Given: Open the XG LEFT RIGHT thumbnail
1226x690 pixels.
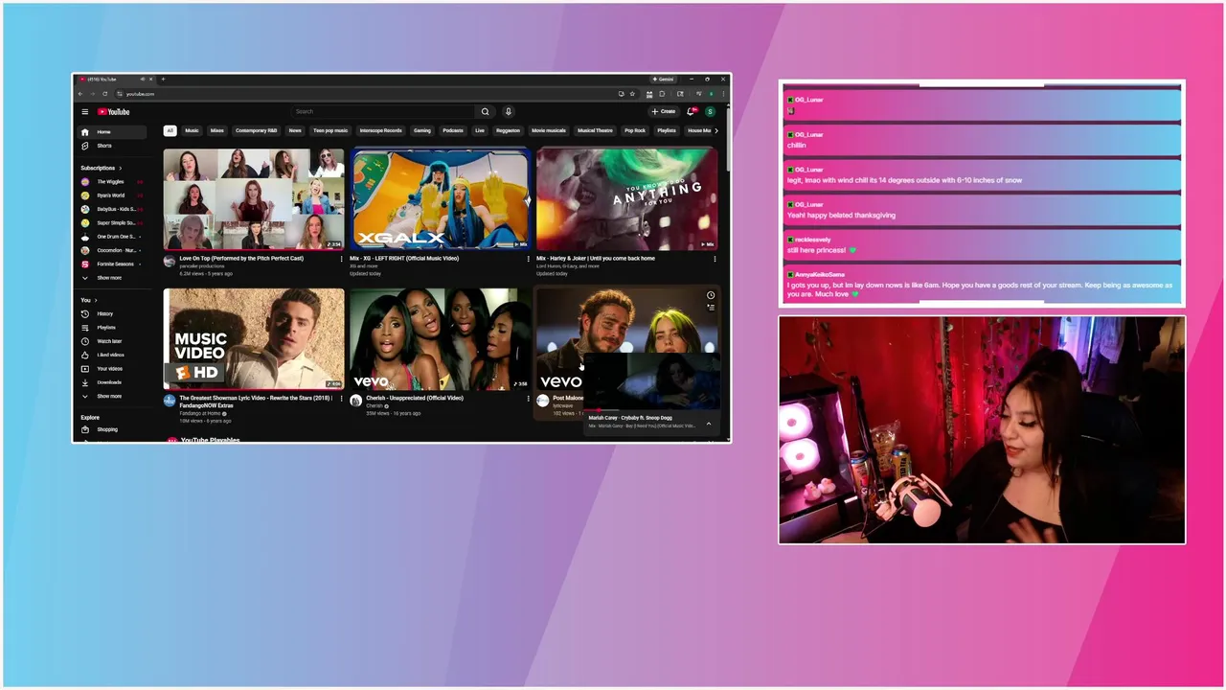Looking at the screenshot, I should (x=440, y=199).
